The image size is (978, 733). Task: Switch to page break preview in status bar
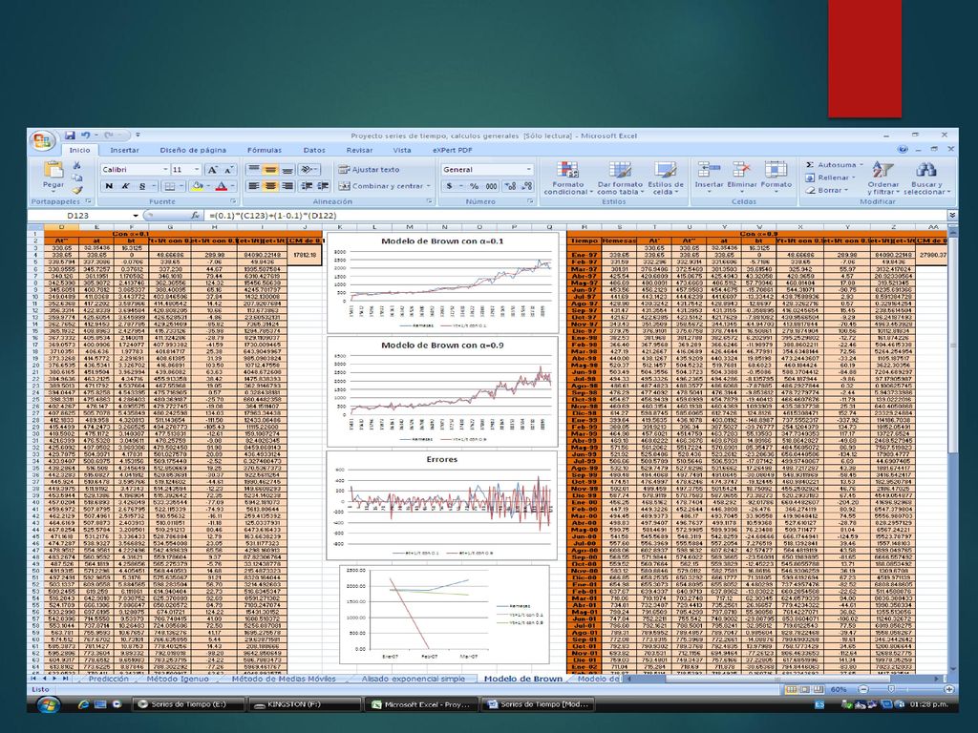818,689
